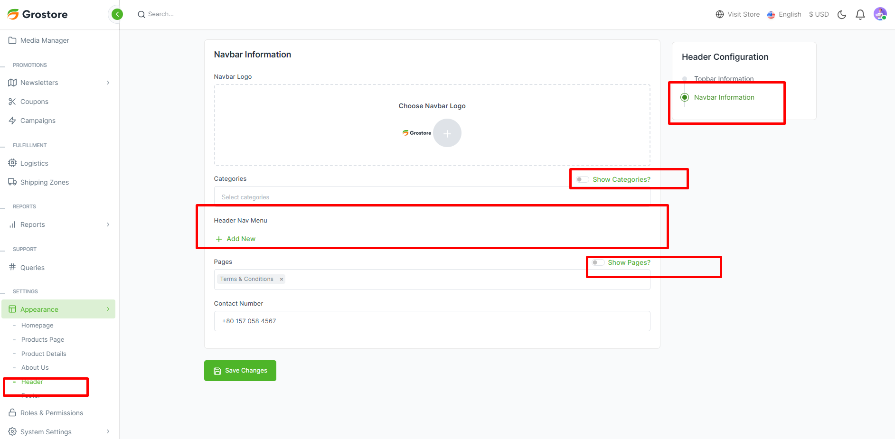Image resolution: width=895 pixels, height=439 pixels.
Task: Click the Grostore logo in the sidebar
Action: [38, 14]
